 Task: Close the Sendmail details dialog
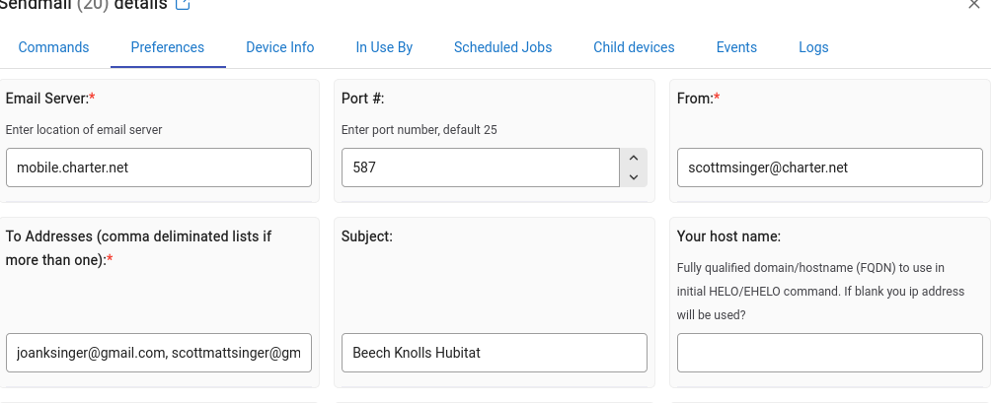(974, 4)
